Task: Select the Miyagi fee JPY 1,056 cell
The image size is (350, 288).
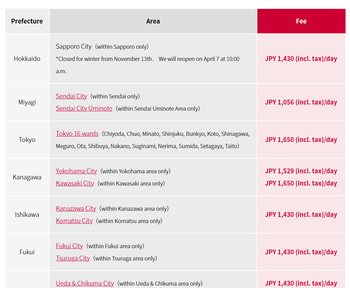Action: click(301, 102)
